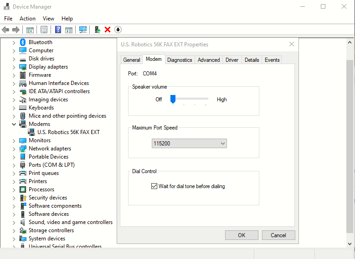Switch to the Diagnostics tab
Screen dimensions: 355x259
click(180, 60)
